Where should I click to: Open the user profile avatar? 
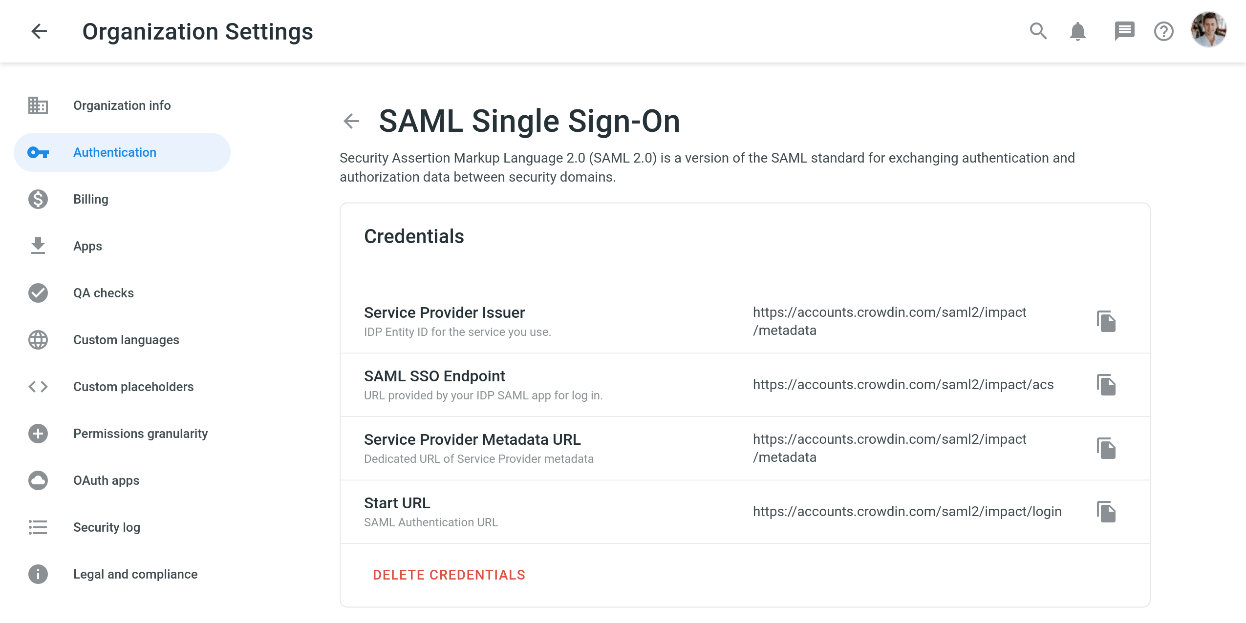1208,30
